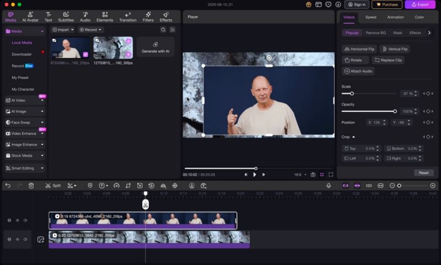The width and height of the screenshot is (441, 265).
Task: Click the delete trash icon
Action: [31, 186]
